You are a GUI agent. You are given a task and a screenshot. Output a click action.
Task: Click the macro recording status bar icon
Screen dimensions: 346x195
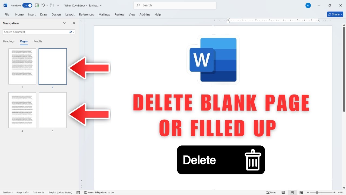78,193
